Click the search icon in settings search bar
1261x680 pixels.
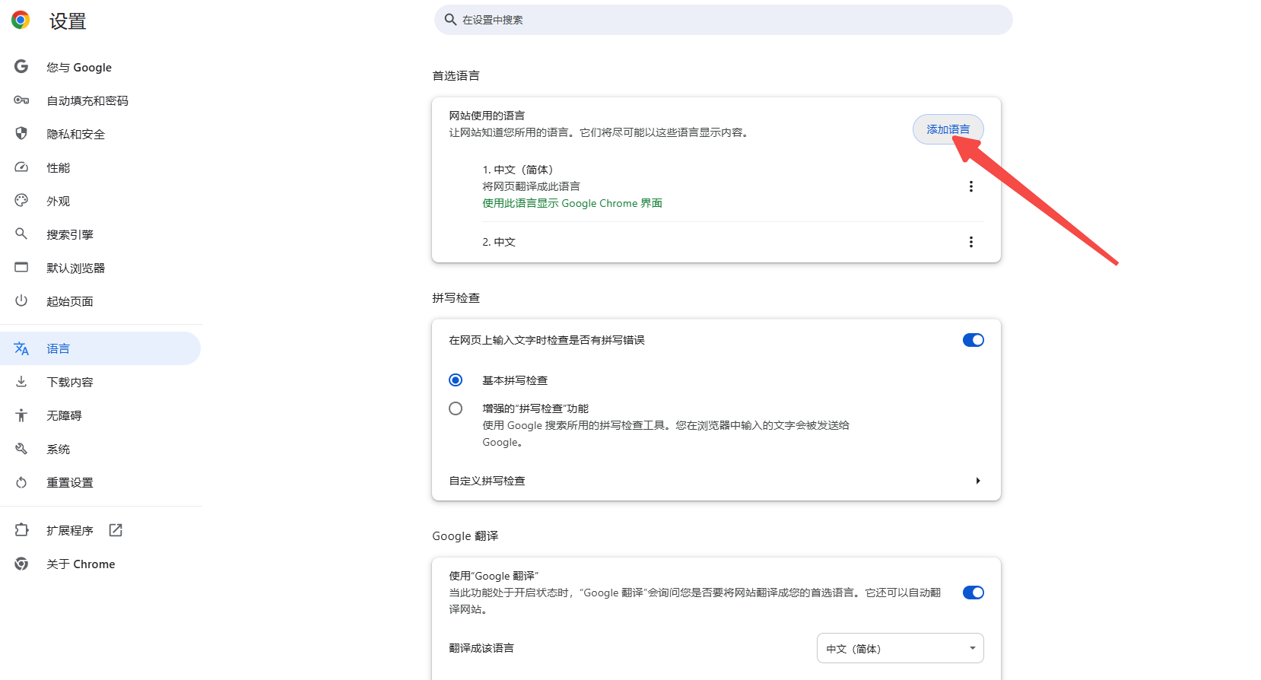[451, 20]
